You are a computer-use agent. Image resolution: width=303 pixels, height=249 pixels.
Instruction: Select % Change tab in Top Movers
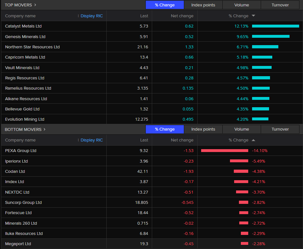click(x=165, y=5)
